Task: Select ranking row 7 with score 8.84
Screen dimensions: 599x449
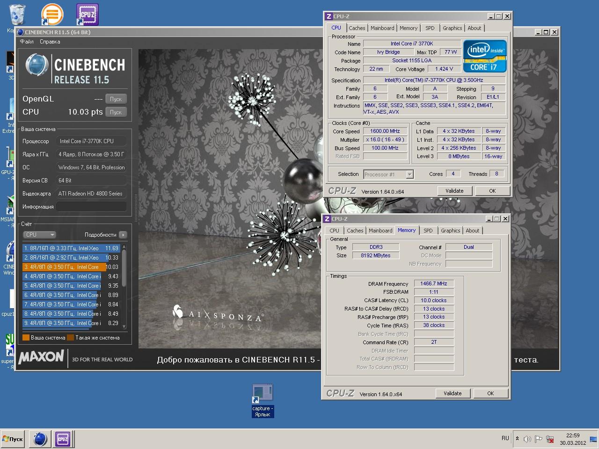Action: point(71,304)
